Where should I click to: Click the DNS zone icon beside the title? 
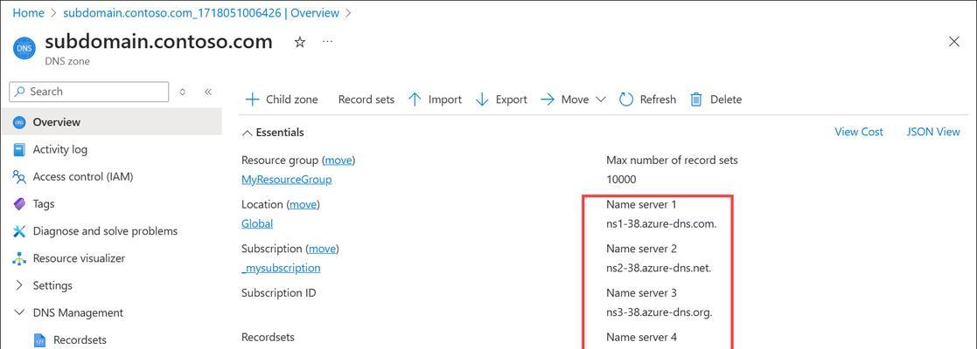[24, 47]
